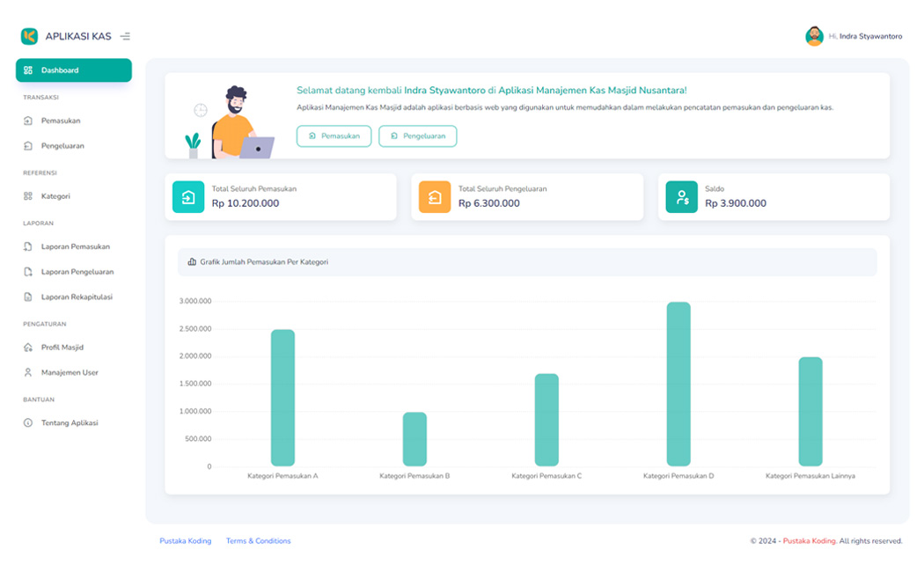Click the Kategori Pemasukan D chart bar
The width and height of the screenshot is (924, 572).
tap(678, 384)
